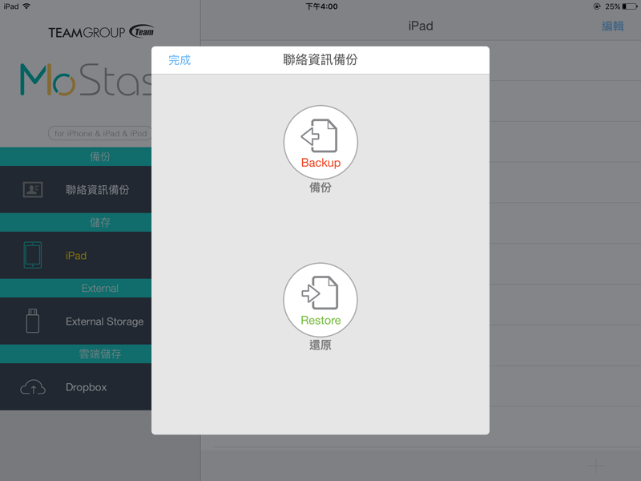
Task: Tap the for iPhone & iPad & iPod label
Action: click(x=100, y=133)
